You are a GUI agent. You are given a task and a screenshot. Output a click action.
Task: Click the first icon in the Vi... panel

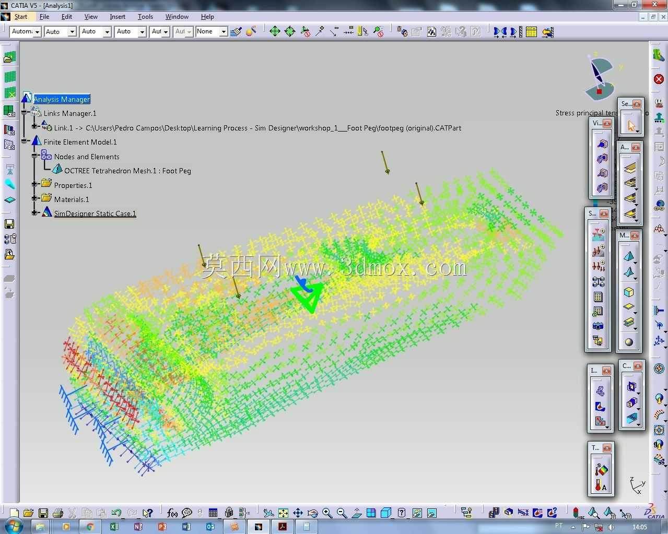click(602, 144)
